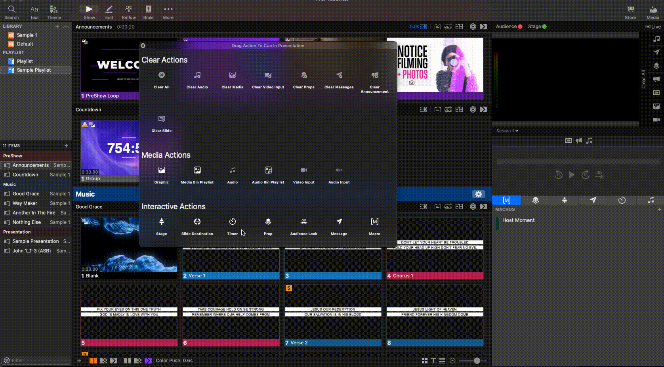664x367 pixels.
Task: Choose the Clear Video Input action
Action: (268, 75)
